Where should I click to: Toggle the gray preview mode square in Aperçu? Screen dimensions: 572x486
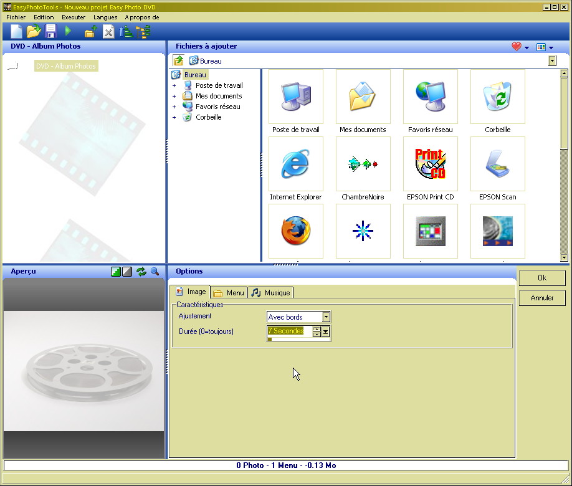(x=127, y=272)
